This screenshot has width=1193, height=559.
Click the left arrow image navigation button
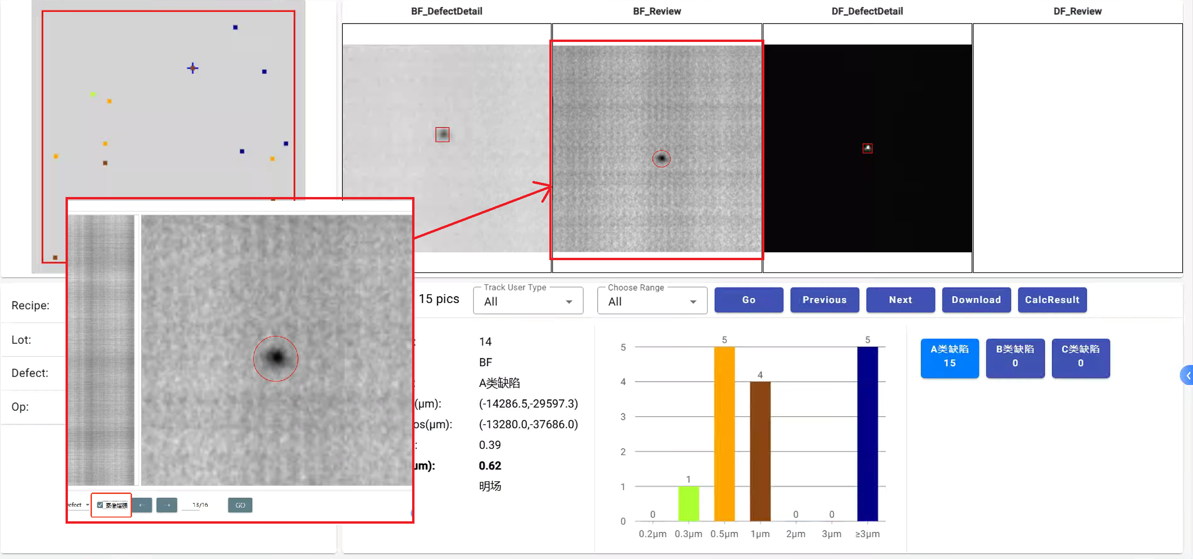click(x=142, y=505)
